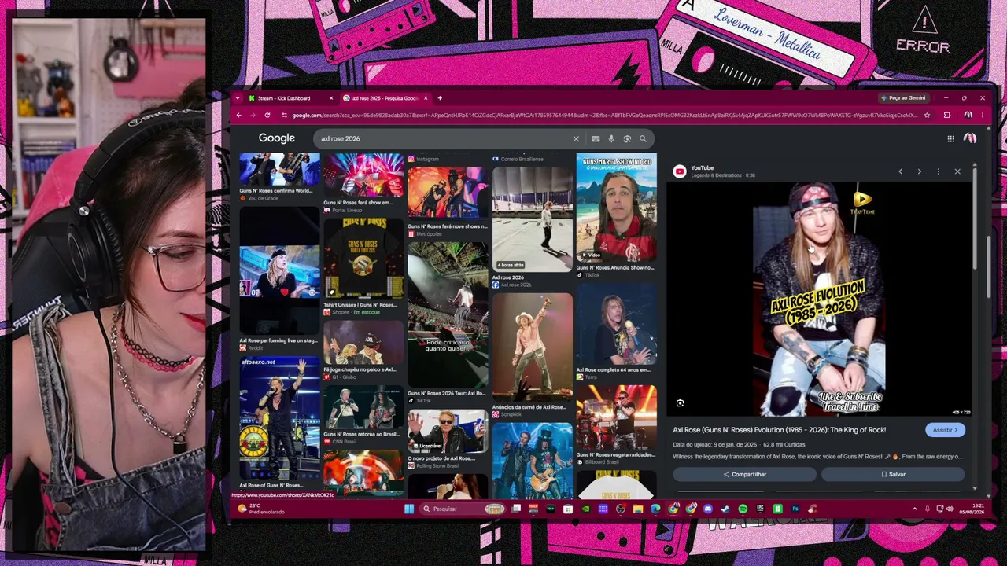Open a new browser tab
1007x566 pixels.
coord(440,98)
